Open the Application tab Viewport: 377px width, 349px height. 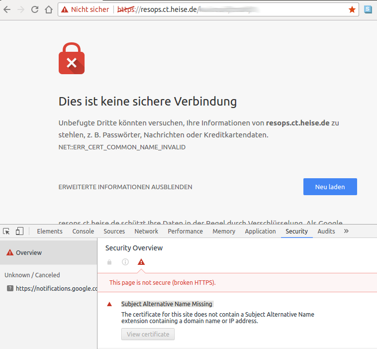(x=261, y=232)
